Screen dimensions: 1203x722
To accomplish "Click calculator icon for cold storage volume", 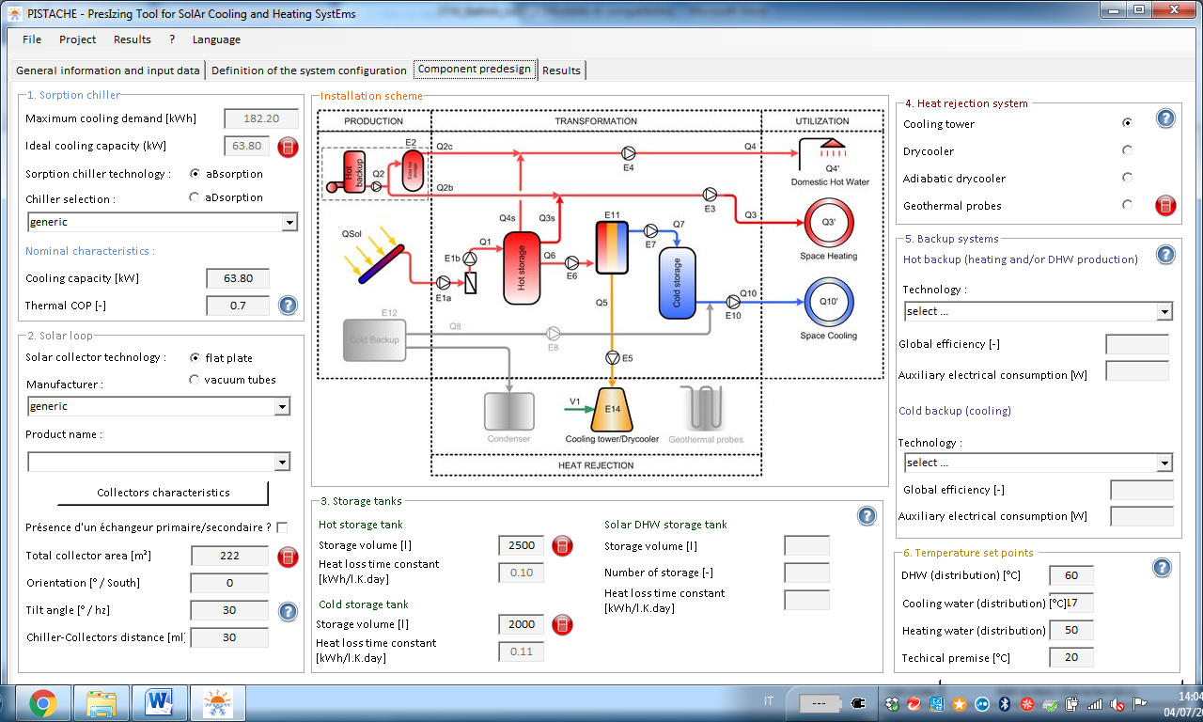I will [561, 625].
